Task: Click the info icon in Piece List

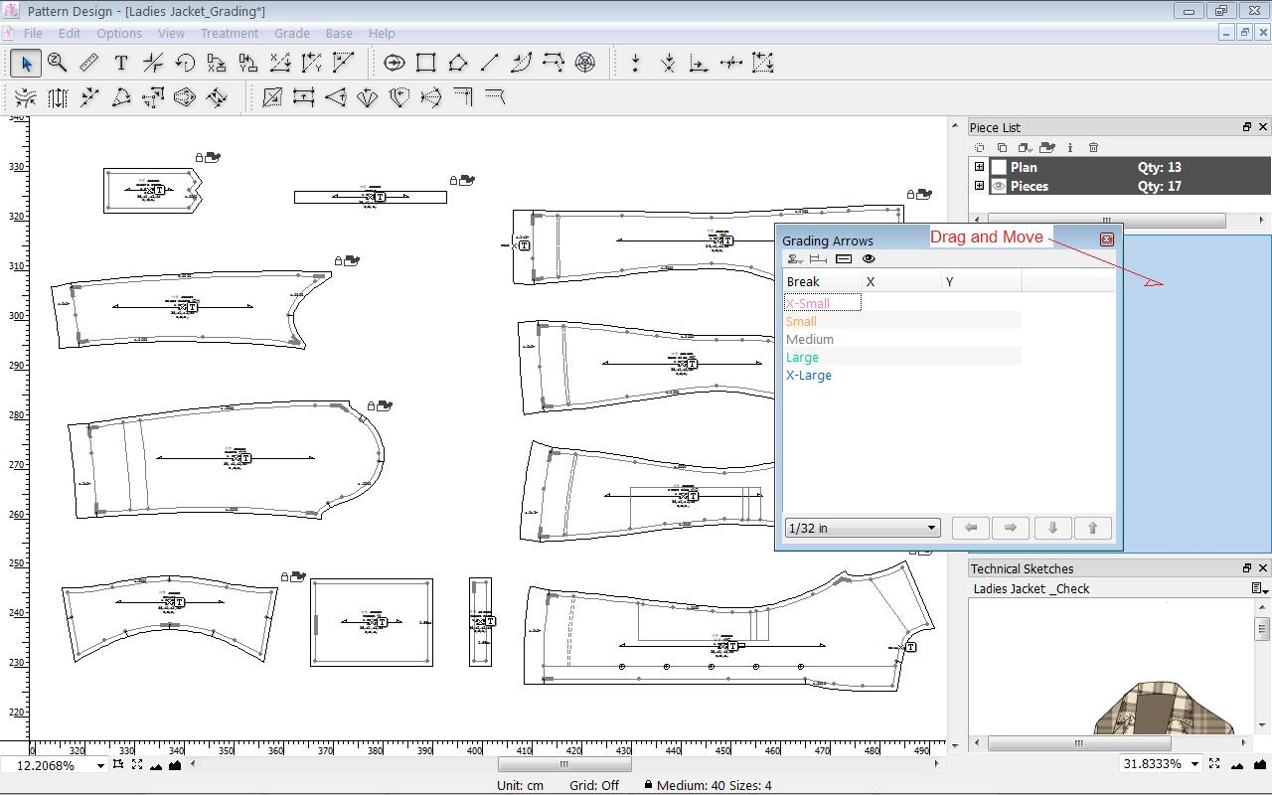Action: pyautogui.click(x=1070, y=148)
